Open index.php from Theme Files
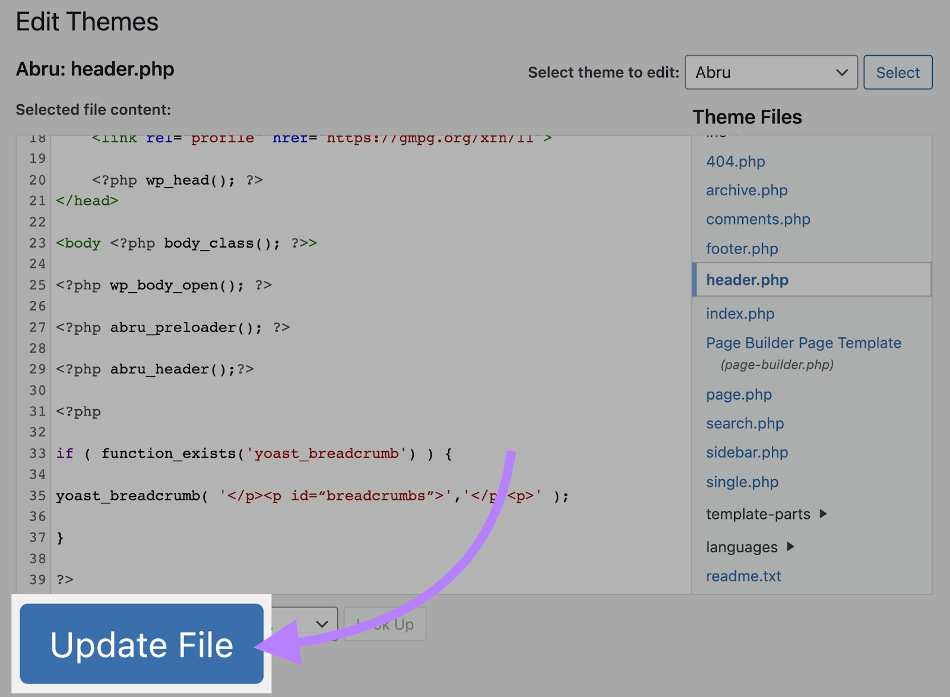The height and width of the screenshot is (697, 950). click(740, 313)
